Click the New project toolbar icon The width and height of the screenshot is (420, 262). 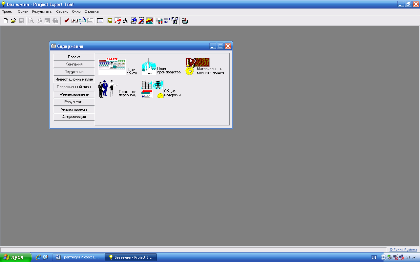6,21
